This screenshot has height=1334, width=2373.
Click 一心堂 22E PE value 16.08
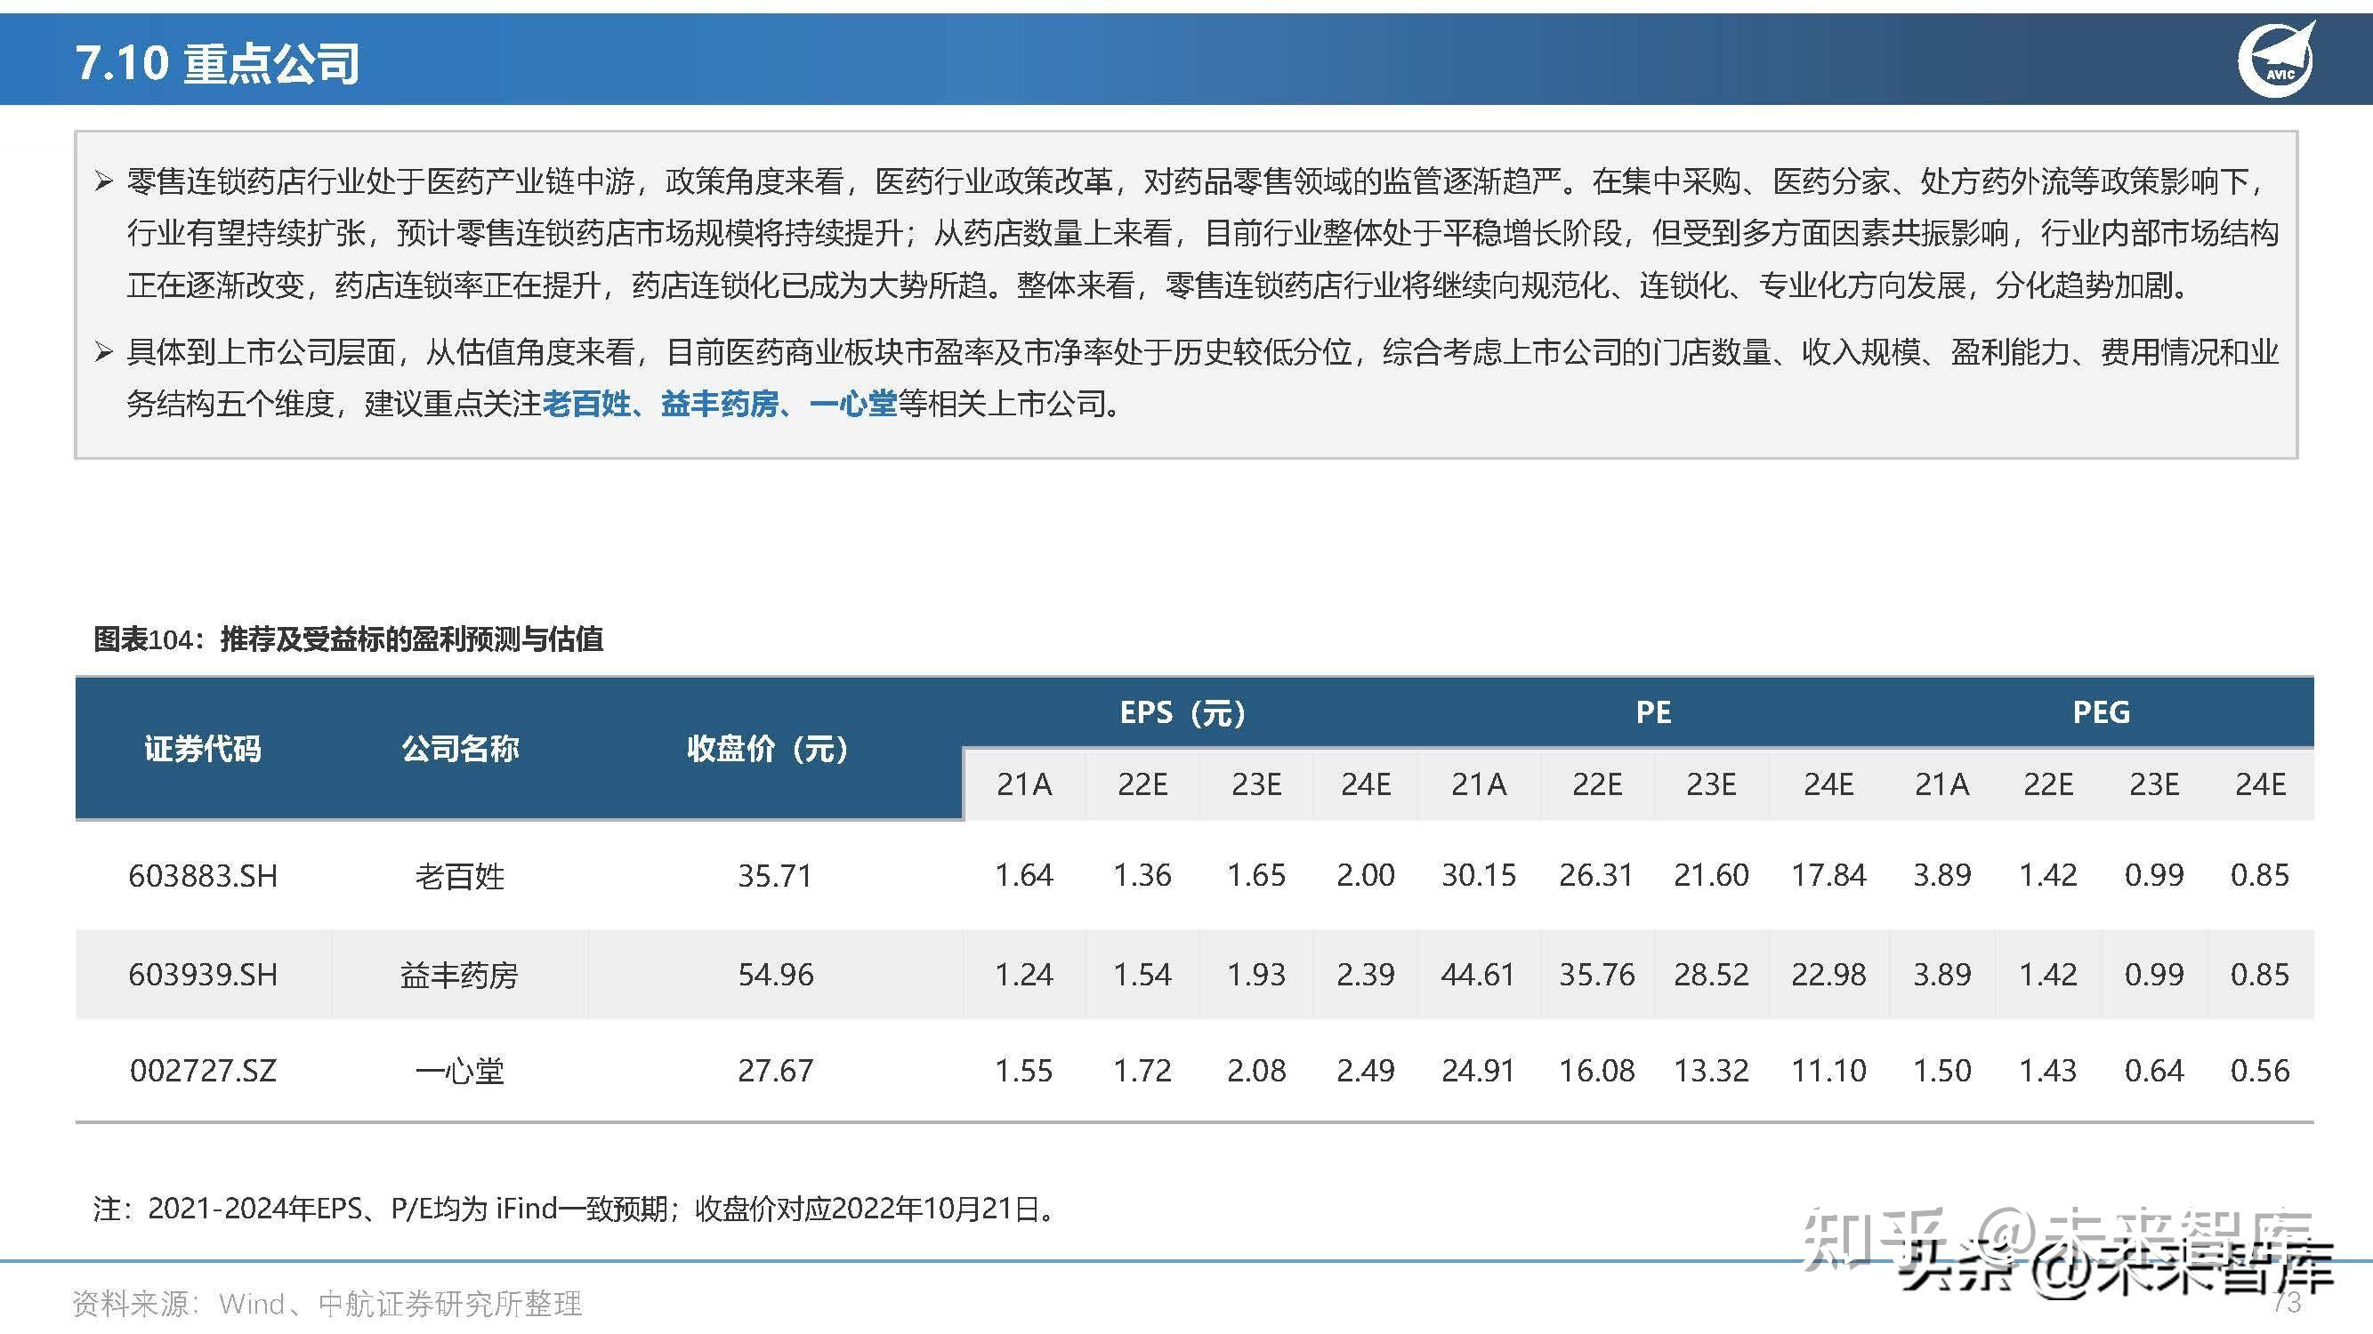[x=1596, y=1071]
